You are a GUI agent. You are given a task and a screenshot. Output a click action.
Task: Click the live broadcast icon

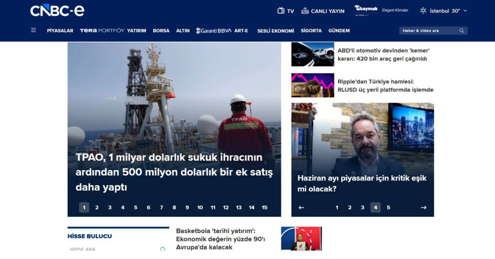pos(305,11)
